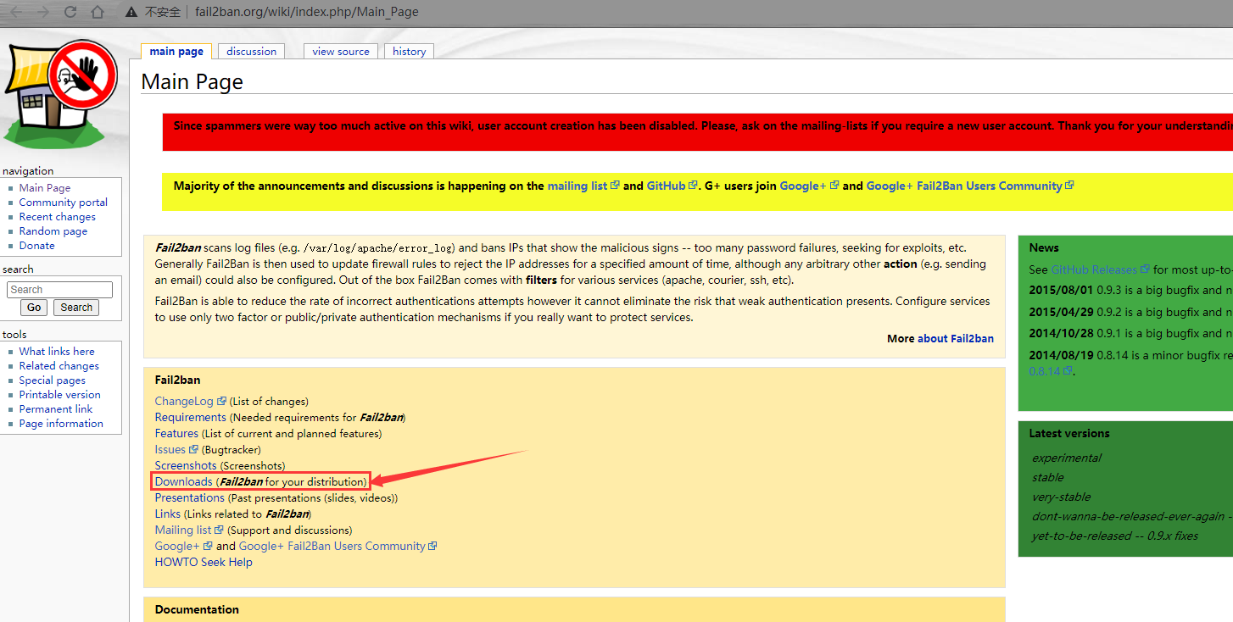Open the discussion tab
The width and height of the screenshot is (1233, 622).
(251, 52)
